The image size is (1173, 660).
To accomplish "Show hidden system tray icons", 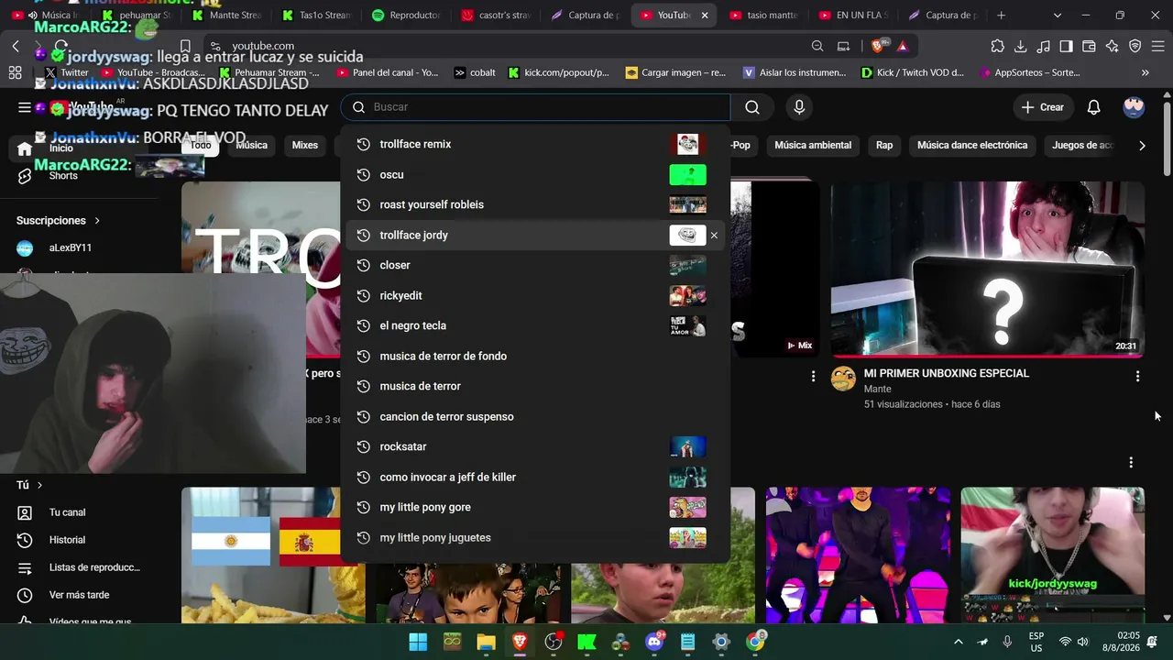I will [x=959, y=642].
